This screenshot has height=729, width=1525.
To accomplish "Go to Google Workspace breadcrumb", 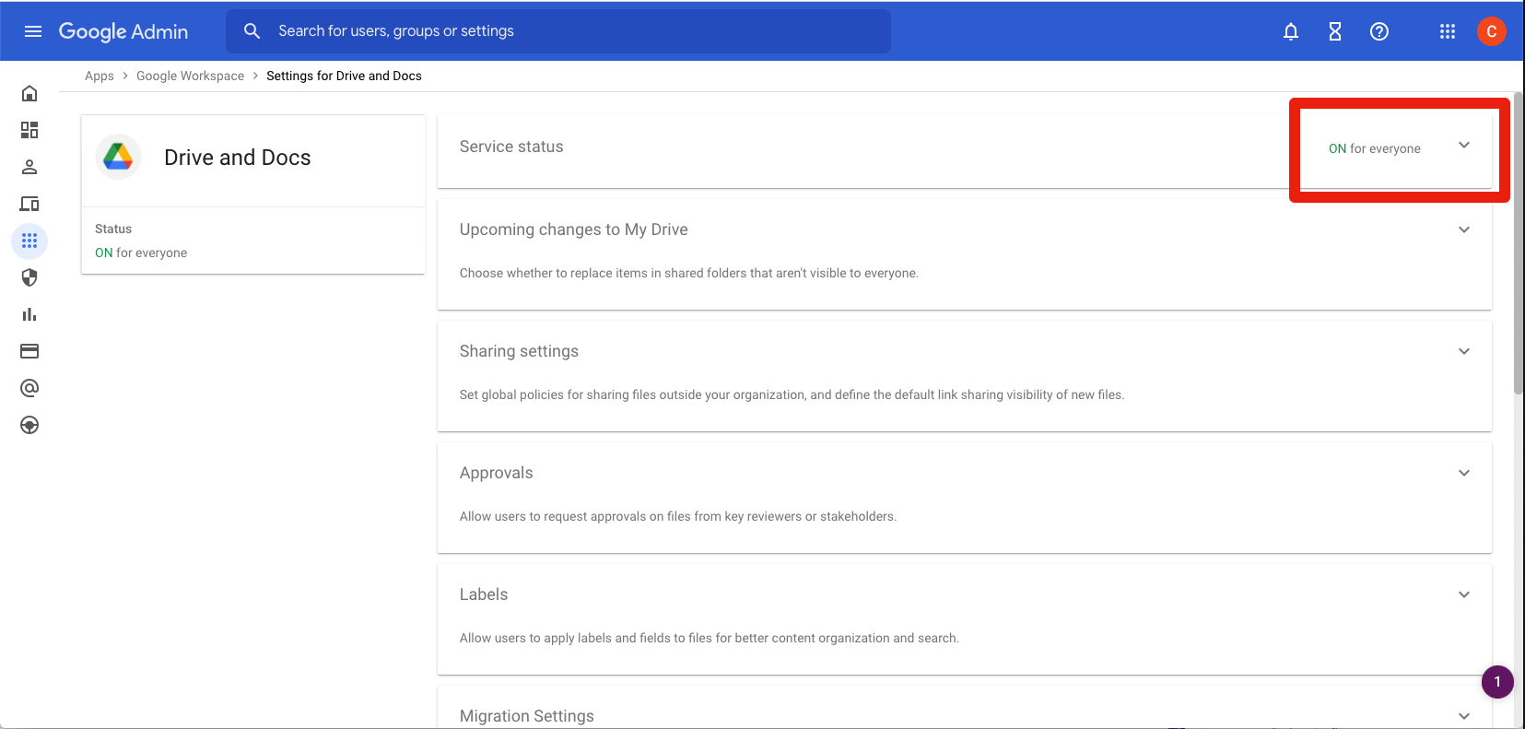I will click(190, 76).
